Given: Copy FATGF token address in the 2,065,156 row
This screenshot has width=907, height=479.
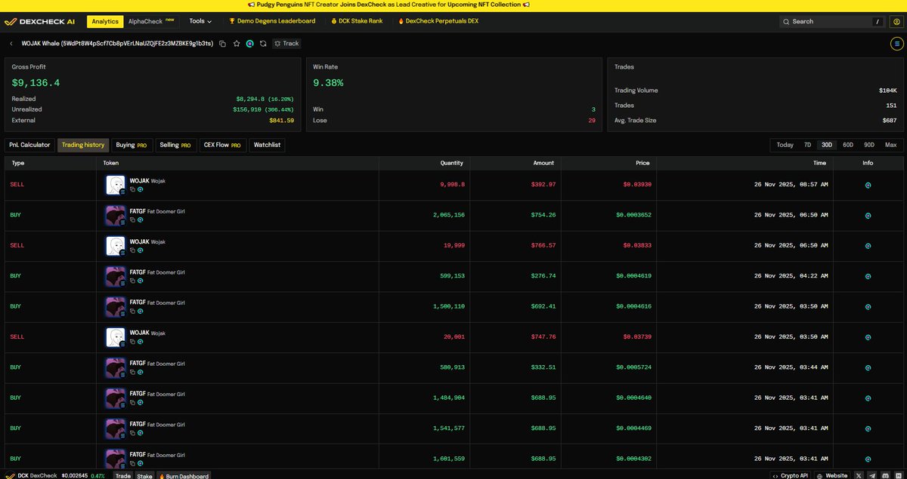Looking at the screenshot, I should [x=132, y=220].
